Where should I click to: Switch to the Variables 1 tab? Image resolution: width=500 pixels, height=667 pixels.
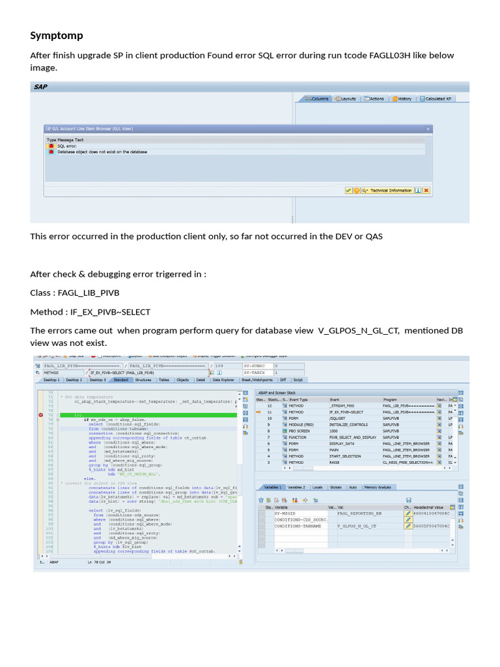click(272, 487)
